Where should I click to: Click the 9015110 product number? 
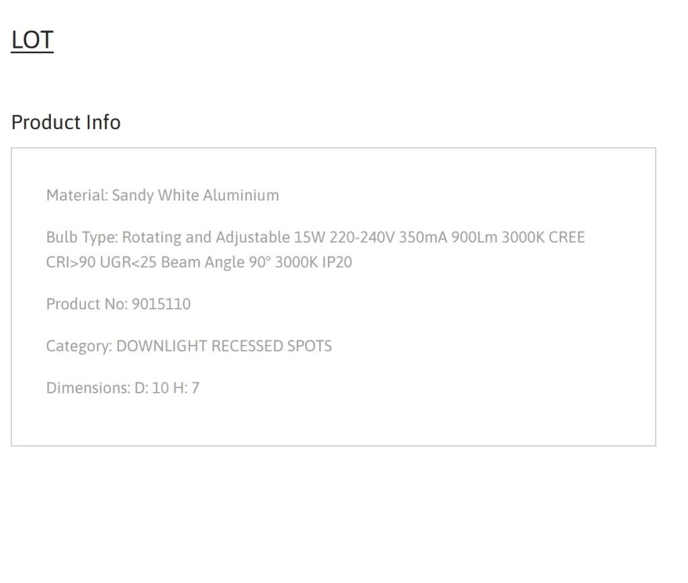(161, 304)
